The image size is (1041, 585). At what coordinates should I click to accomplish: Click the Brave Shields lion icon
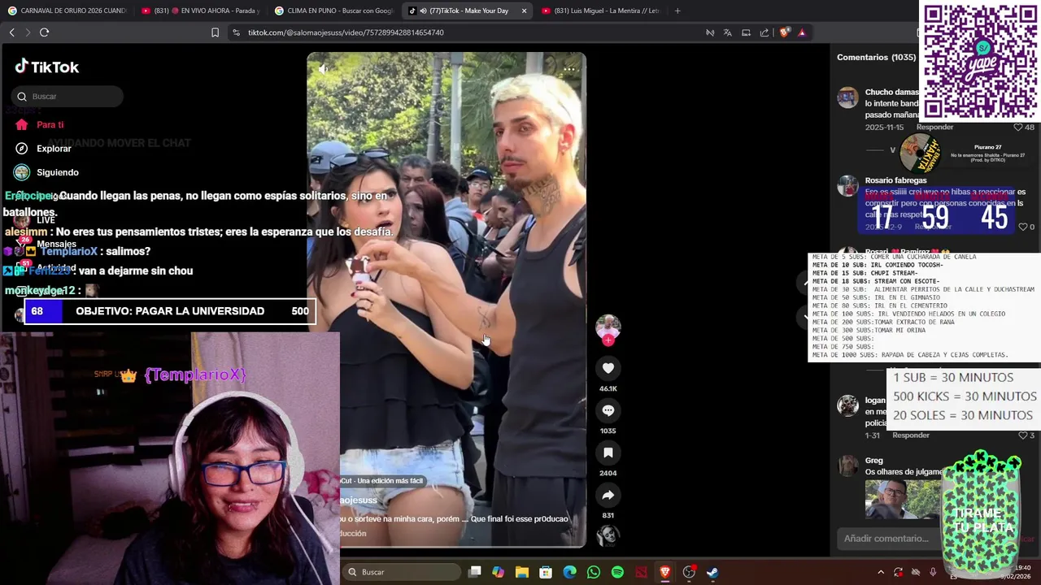[x=784, y=32]
